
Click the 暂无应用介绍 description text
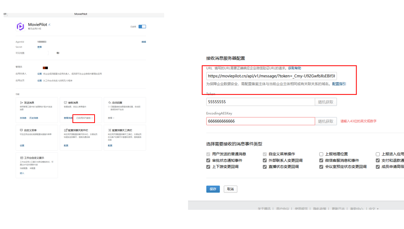point(34,29)
